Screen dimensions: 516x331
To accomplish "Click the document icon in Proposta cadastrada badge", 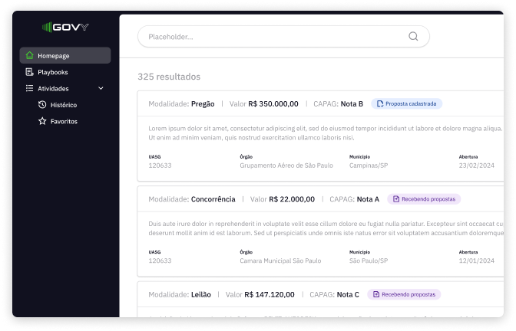I will (x=380, y=103).
